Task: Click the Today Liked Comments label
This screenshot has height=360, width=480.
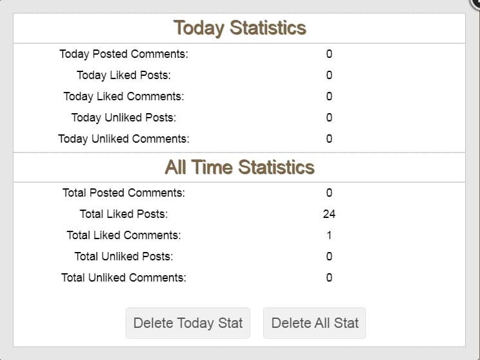Action: (124, 96)
